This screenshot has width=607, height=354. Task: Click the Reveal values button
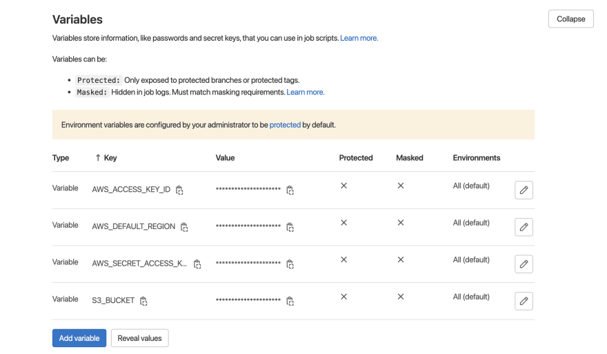click(140, 338)
